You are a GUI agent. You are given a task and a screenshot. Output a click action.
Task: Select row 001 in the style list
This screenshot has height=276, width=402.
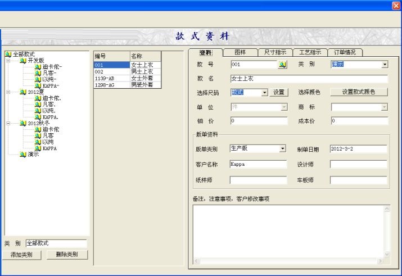pyautogui.click(x=128, y=65)
